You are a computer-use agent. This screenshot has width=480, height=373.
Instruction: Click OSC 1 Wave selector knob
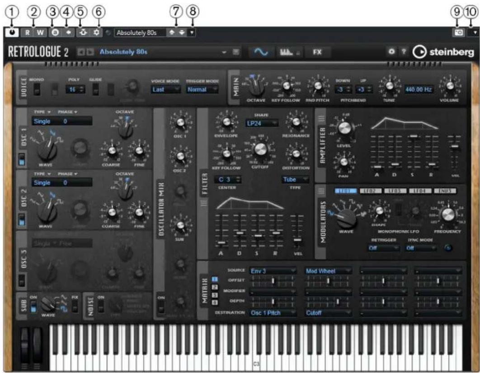48,150
